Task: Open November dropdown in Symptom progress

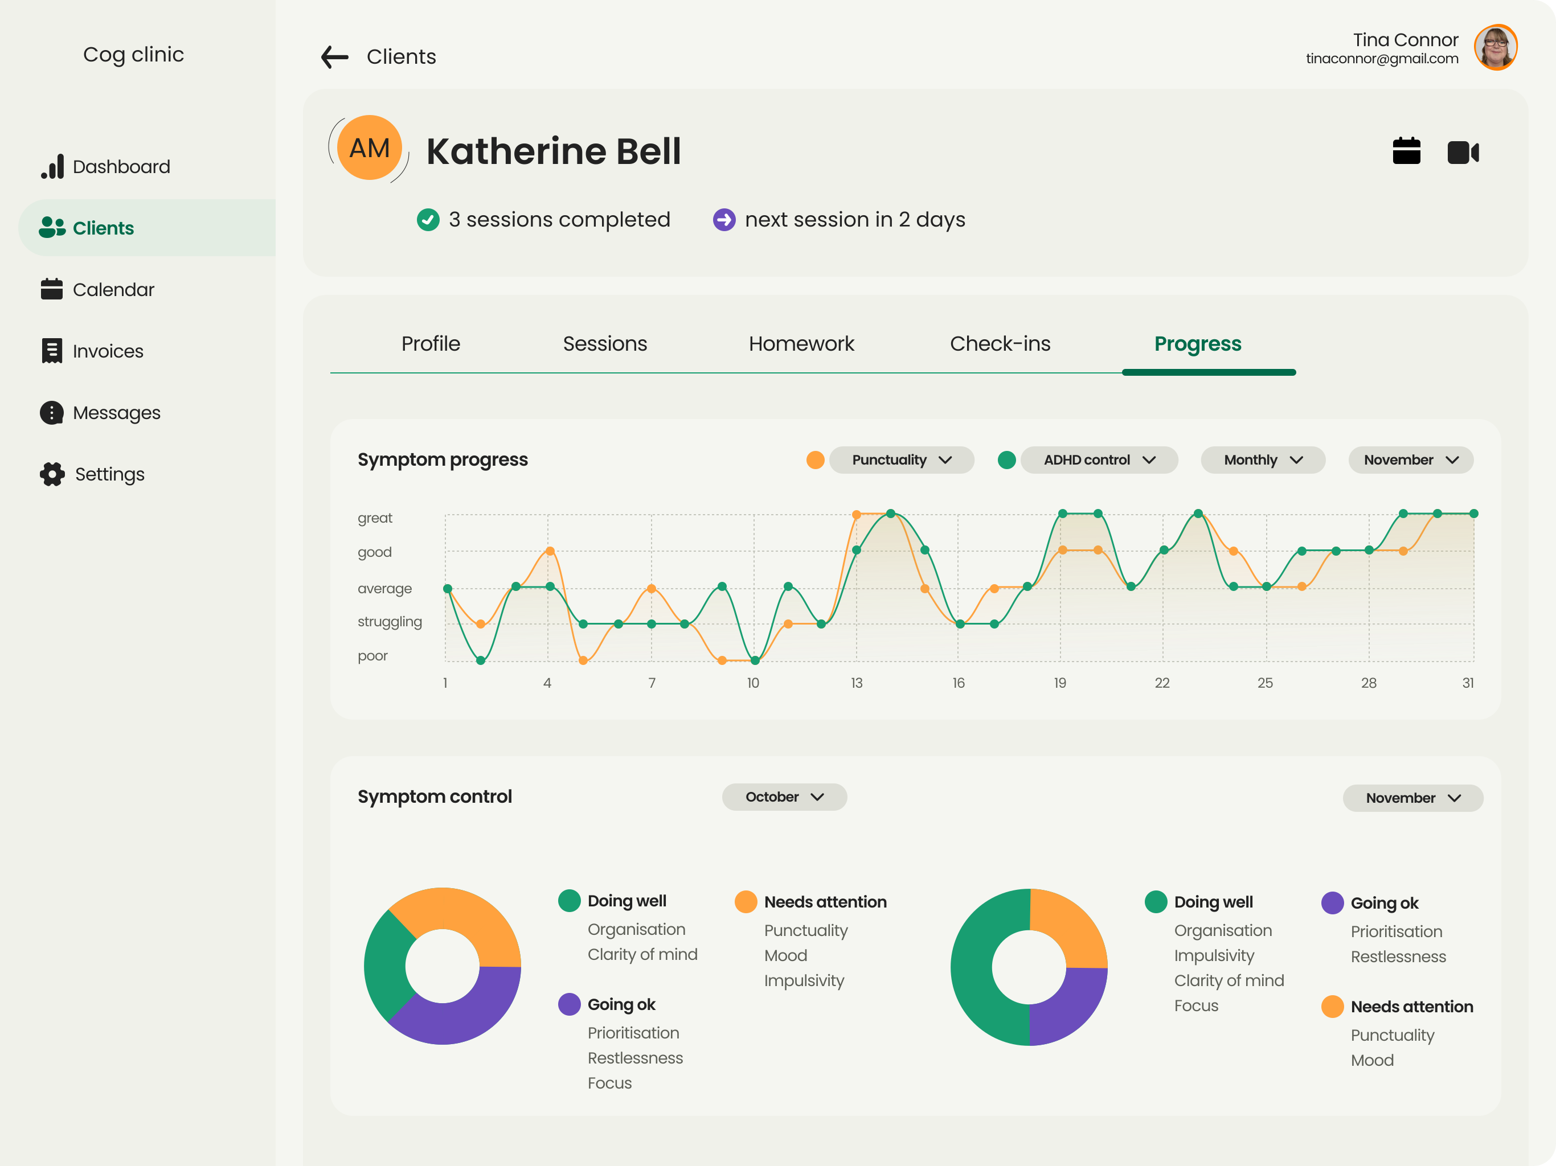Action: coord(1410,460)
